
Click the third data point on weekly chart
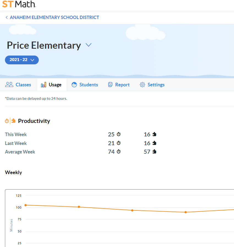(x=132, y=210)
